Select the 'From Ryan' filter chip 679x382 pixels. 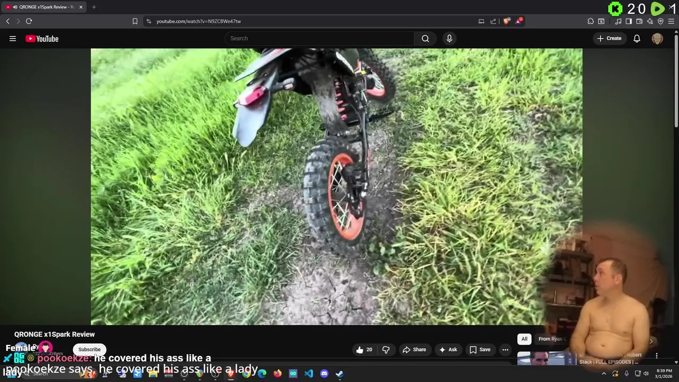click(x=552, y=339)
